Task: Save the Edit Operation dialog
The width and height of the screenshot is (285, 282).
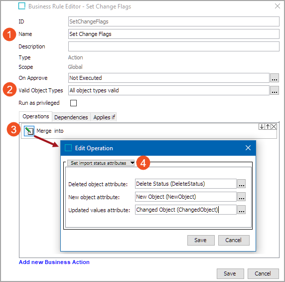Action: pos(201,240)
